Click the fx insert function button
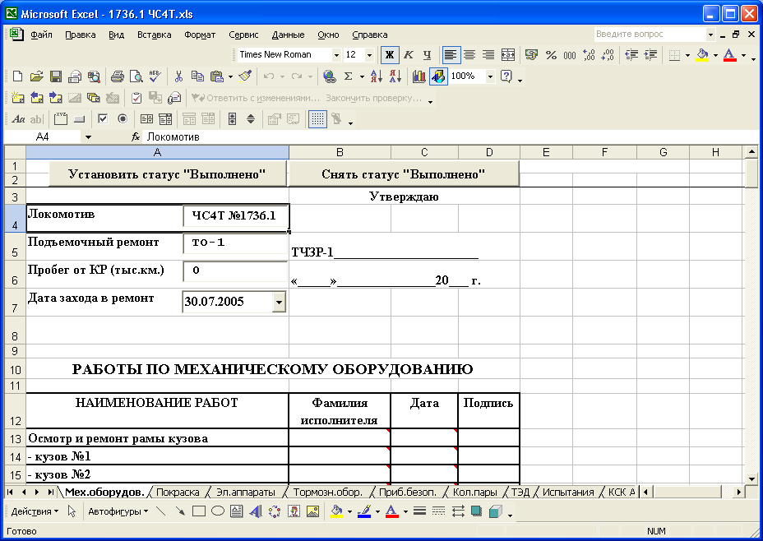 [136, 137]
